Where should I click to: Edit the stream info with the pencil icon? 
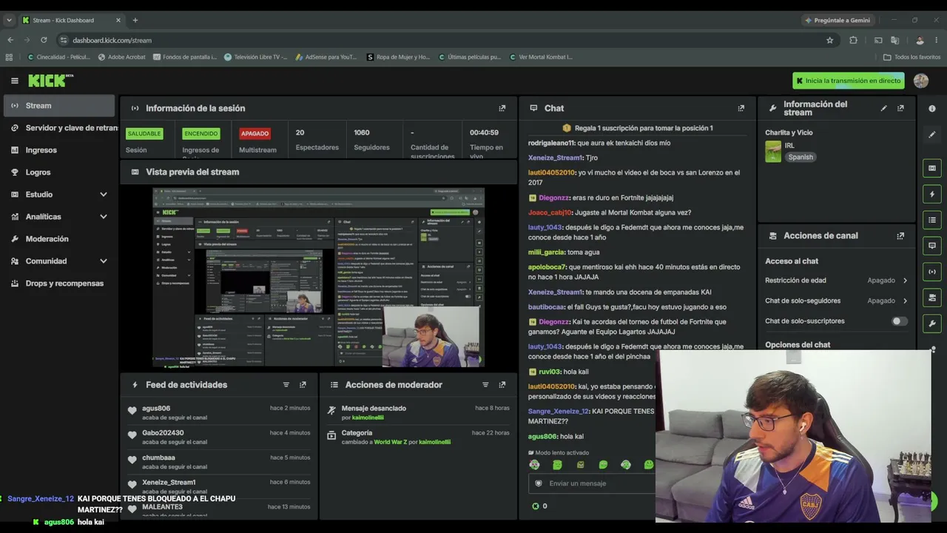click(x=883, y=108)
